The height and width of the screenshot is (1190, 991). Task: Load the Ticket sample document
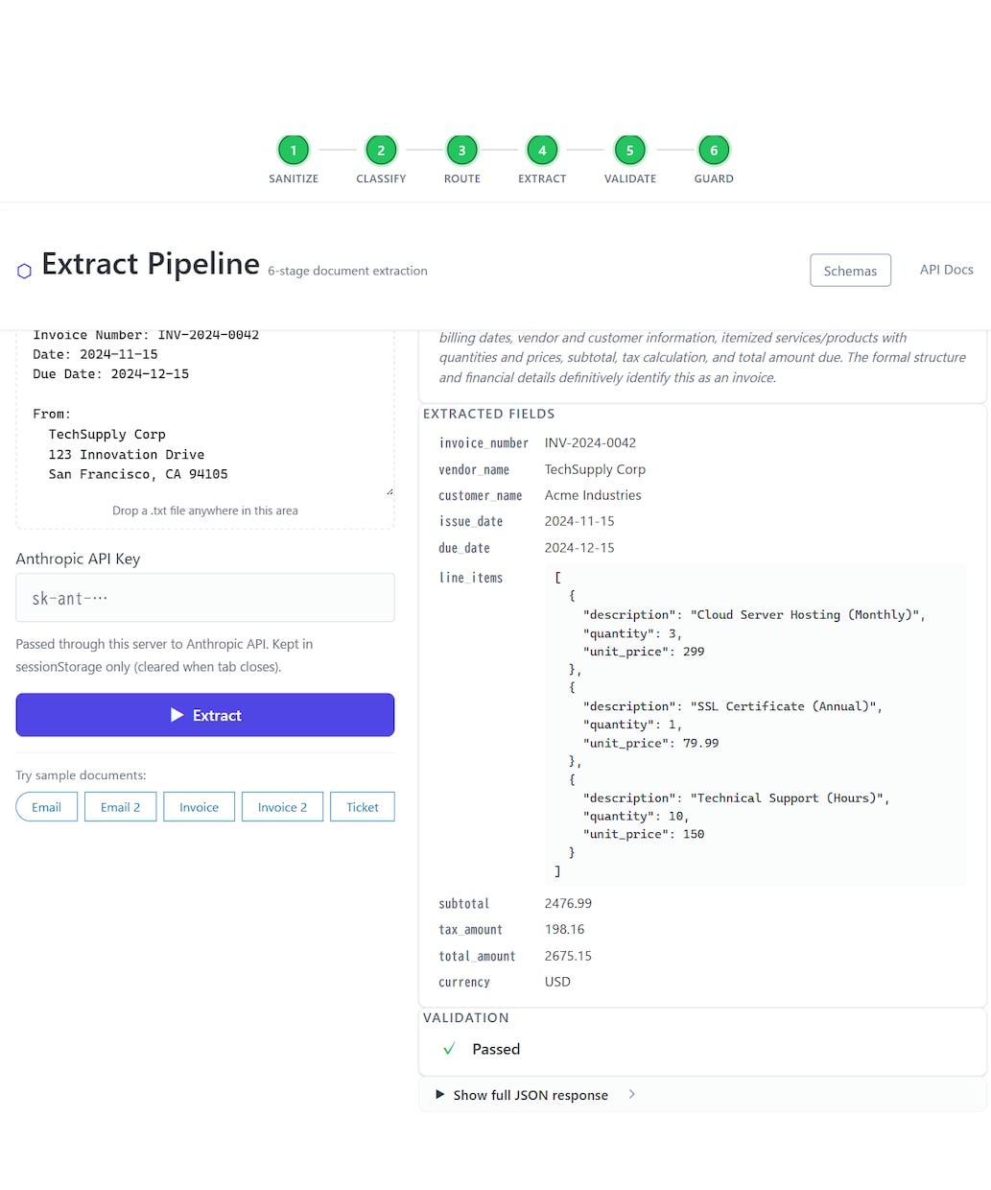tap(363, 807)
